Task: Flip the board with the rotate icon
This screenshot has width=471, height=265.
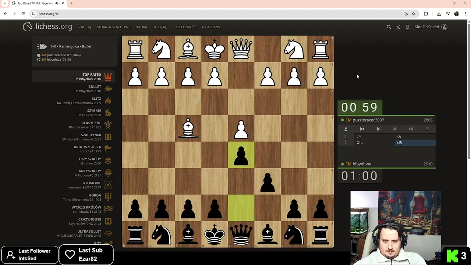Action: click(x=346, y=129)
